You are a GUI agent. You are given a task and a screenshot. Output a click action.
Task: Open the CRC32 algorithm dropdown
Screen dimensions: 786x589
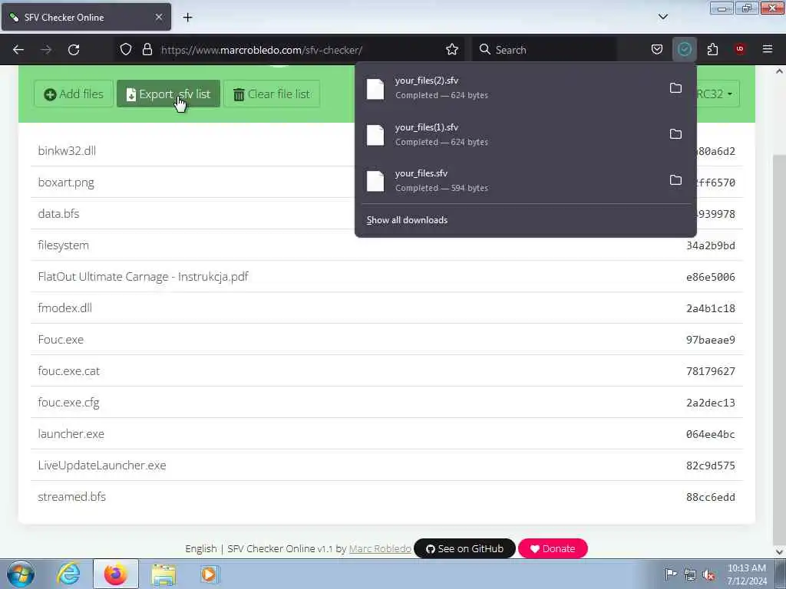point(718,94)
